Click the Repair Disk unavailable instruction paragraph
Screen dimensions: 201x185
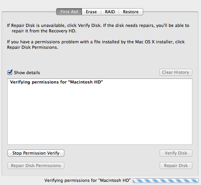[98, 28]
